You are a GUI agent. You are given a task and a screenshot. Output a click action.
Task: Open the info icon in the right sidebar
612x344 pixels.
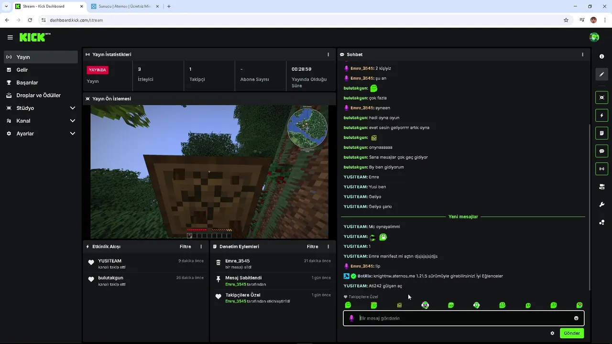coord(601,56)
